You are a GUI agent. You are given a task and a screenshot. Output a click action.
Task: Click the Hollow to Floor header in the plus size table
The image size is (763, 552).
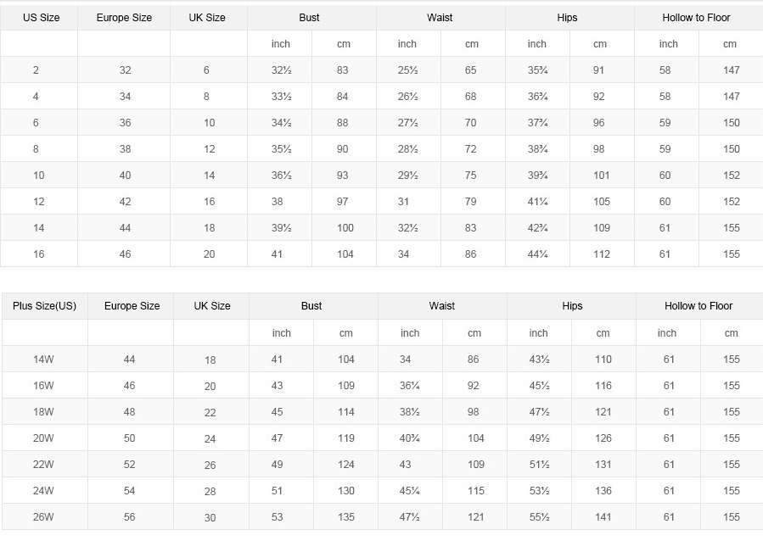[698, 306]
